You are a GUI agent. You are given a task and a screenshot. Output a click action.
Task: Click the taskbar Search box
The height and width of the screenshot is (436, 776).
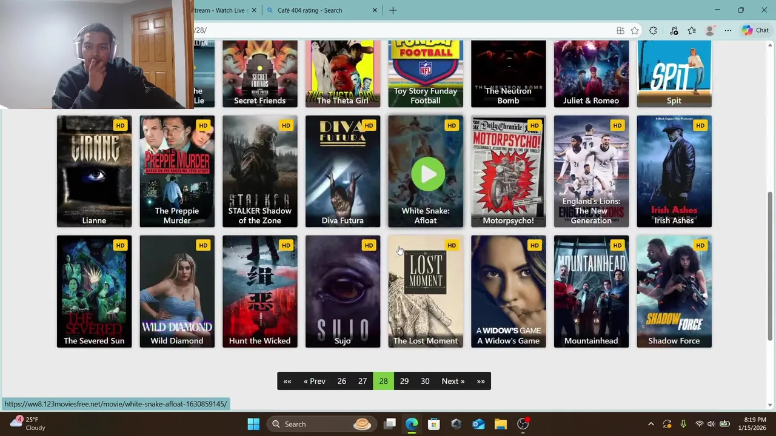321,424
